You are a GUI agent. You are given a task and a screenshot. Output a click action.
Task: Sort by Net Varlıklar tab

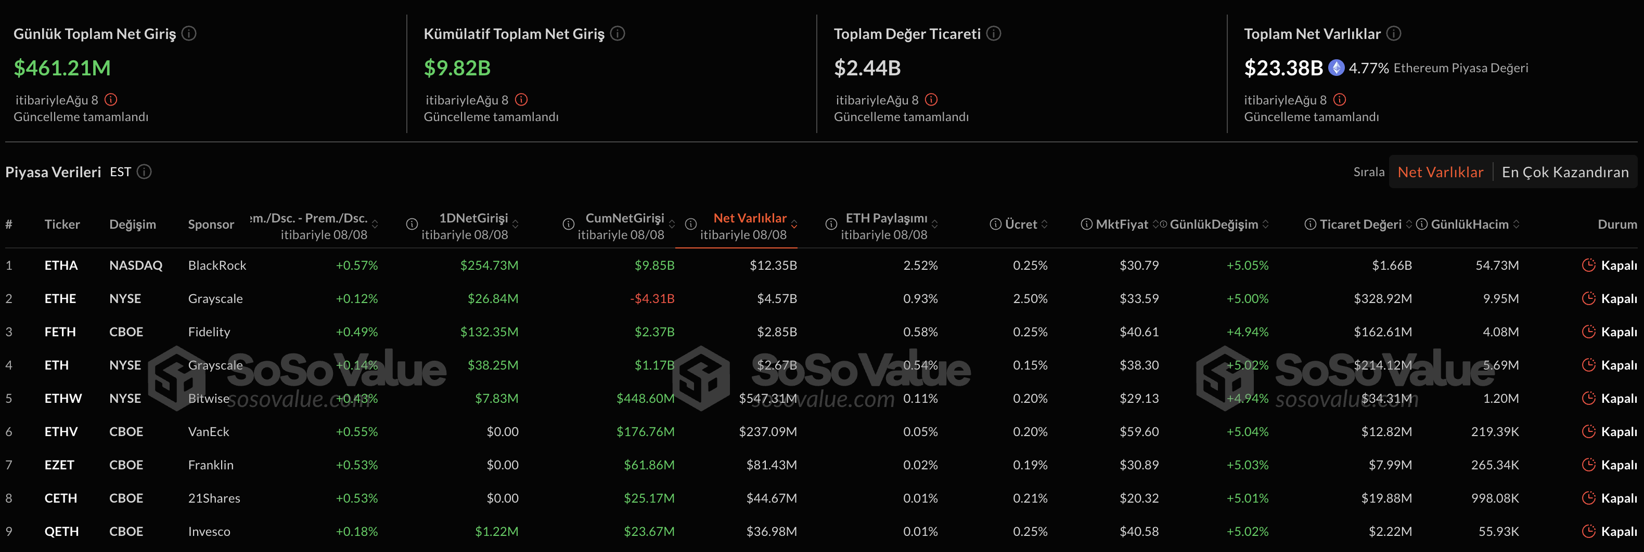(x=1440, y=172)
